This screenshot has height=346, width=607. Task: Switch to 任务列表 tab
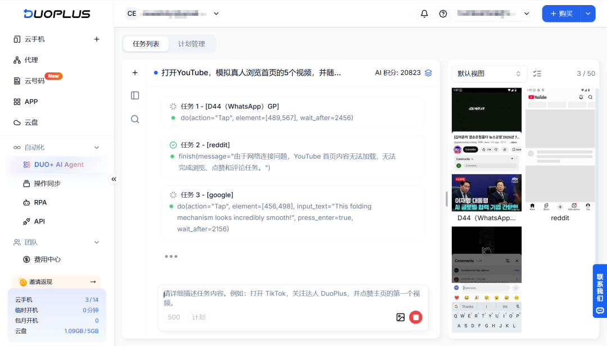(146, 44)
